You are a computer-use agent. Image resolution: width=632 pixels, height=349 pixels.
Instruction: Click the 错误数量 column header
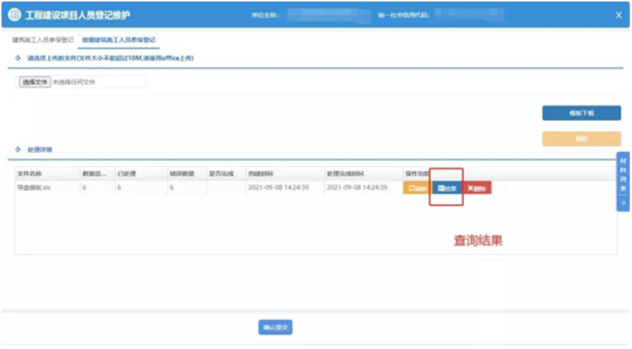[x=182, y=173]
